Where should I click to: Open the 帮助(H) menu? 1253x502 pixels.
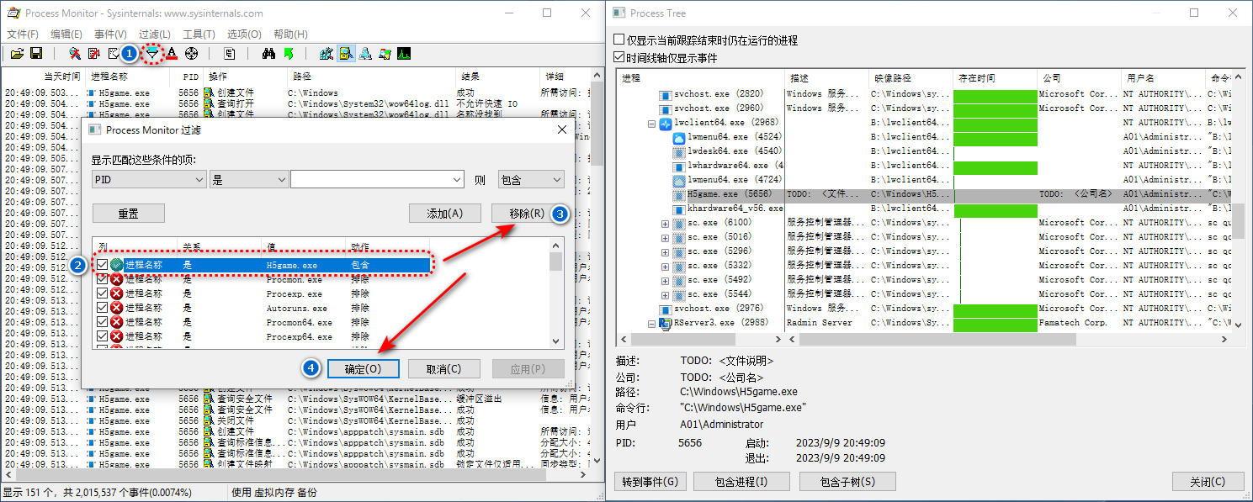click(x=290, y=34)
